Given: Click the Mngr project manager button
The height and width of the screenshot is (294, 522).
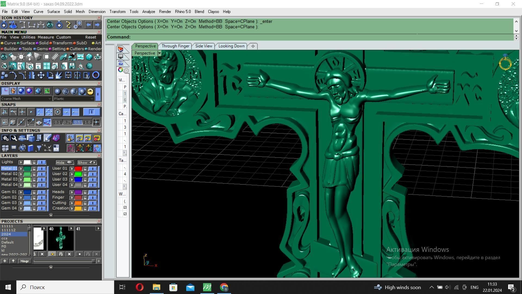Looking at the screenshot, I should coord(25,261).
